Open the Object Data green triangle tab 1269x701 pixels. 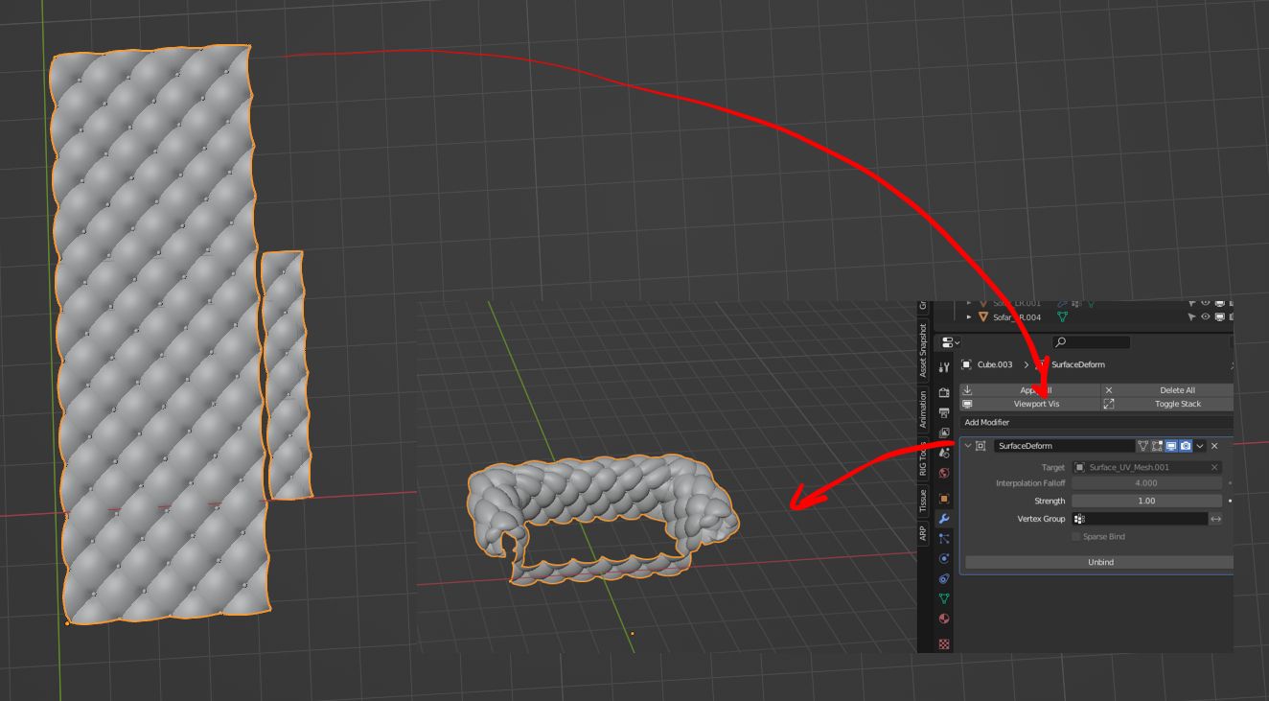[x=944, y=598]
